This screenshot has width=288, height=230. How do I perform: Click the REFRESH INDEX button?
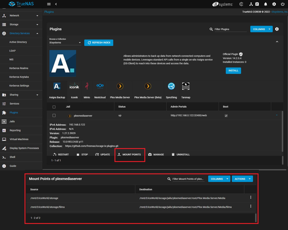click(99, 43)
